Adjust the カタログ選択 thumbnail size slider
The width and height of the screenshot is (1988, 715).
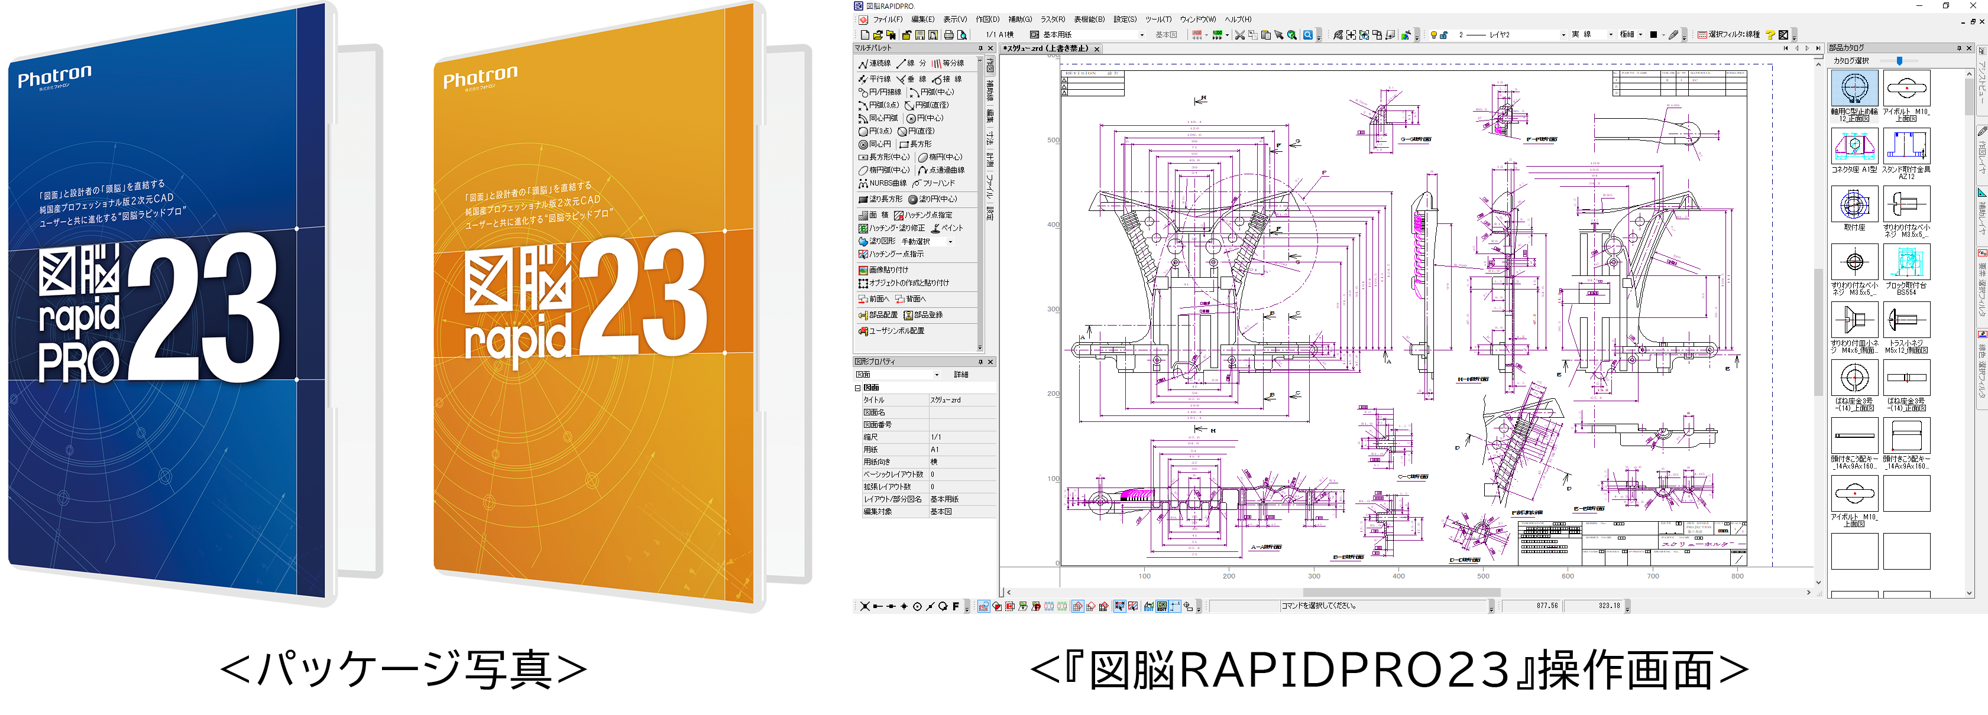pos(1899,61)
